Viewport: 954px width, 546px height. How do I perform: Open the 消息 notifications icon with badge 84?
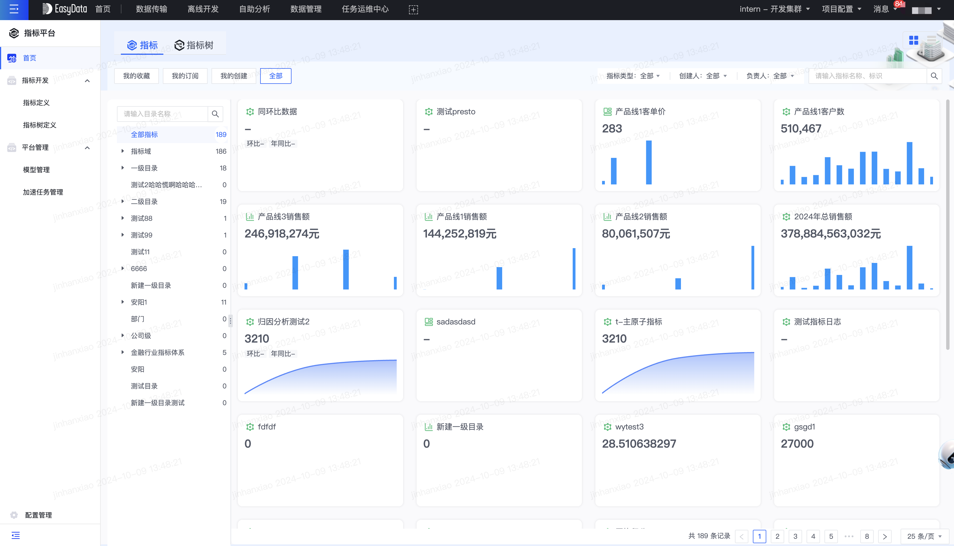point(882,9)
